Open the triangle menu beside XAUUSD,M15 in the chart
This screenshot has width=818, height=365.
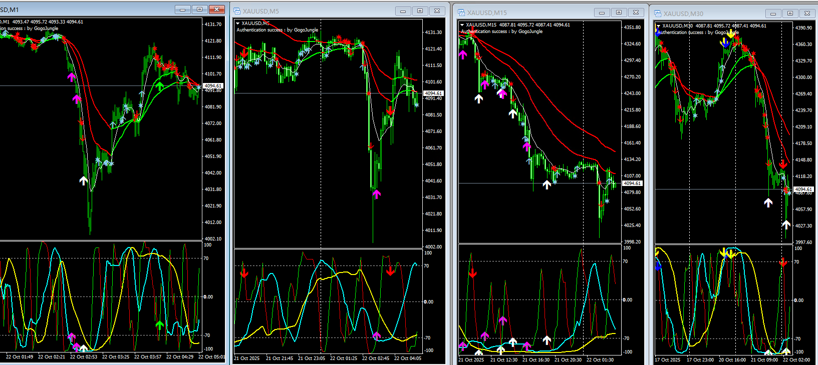point(462,25)
